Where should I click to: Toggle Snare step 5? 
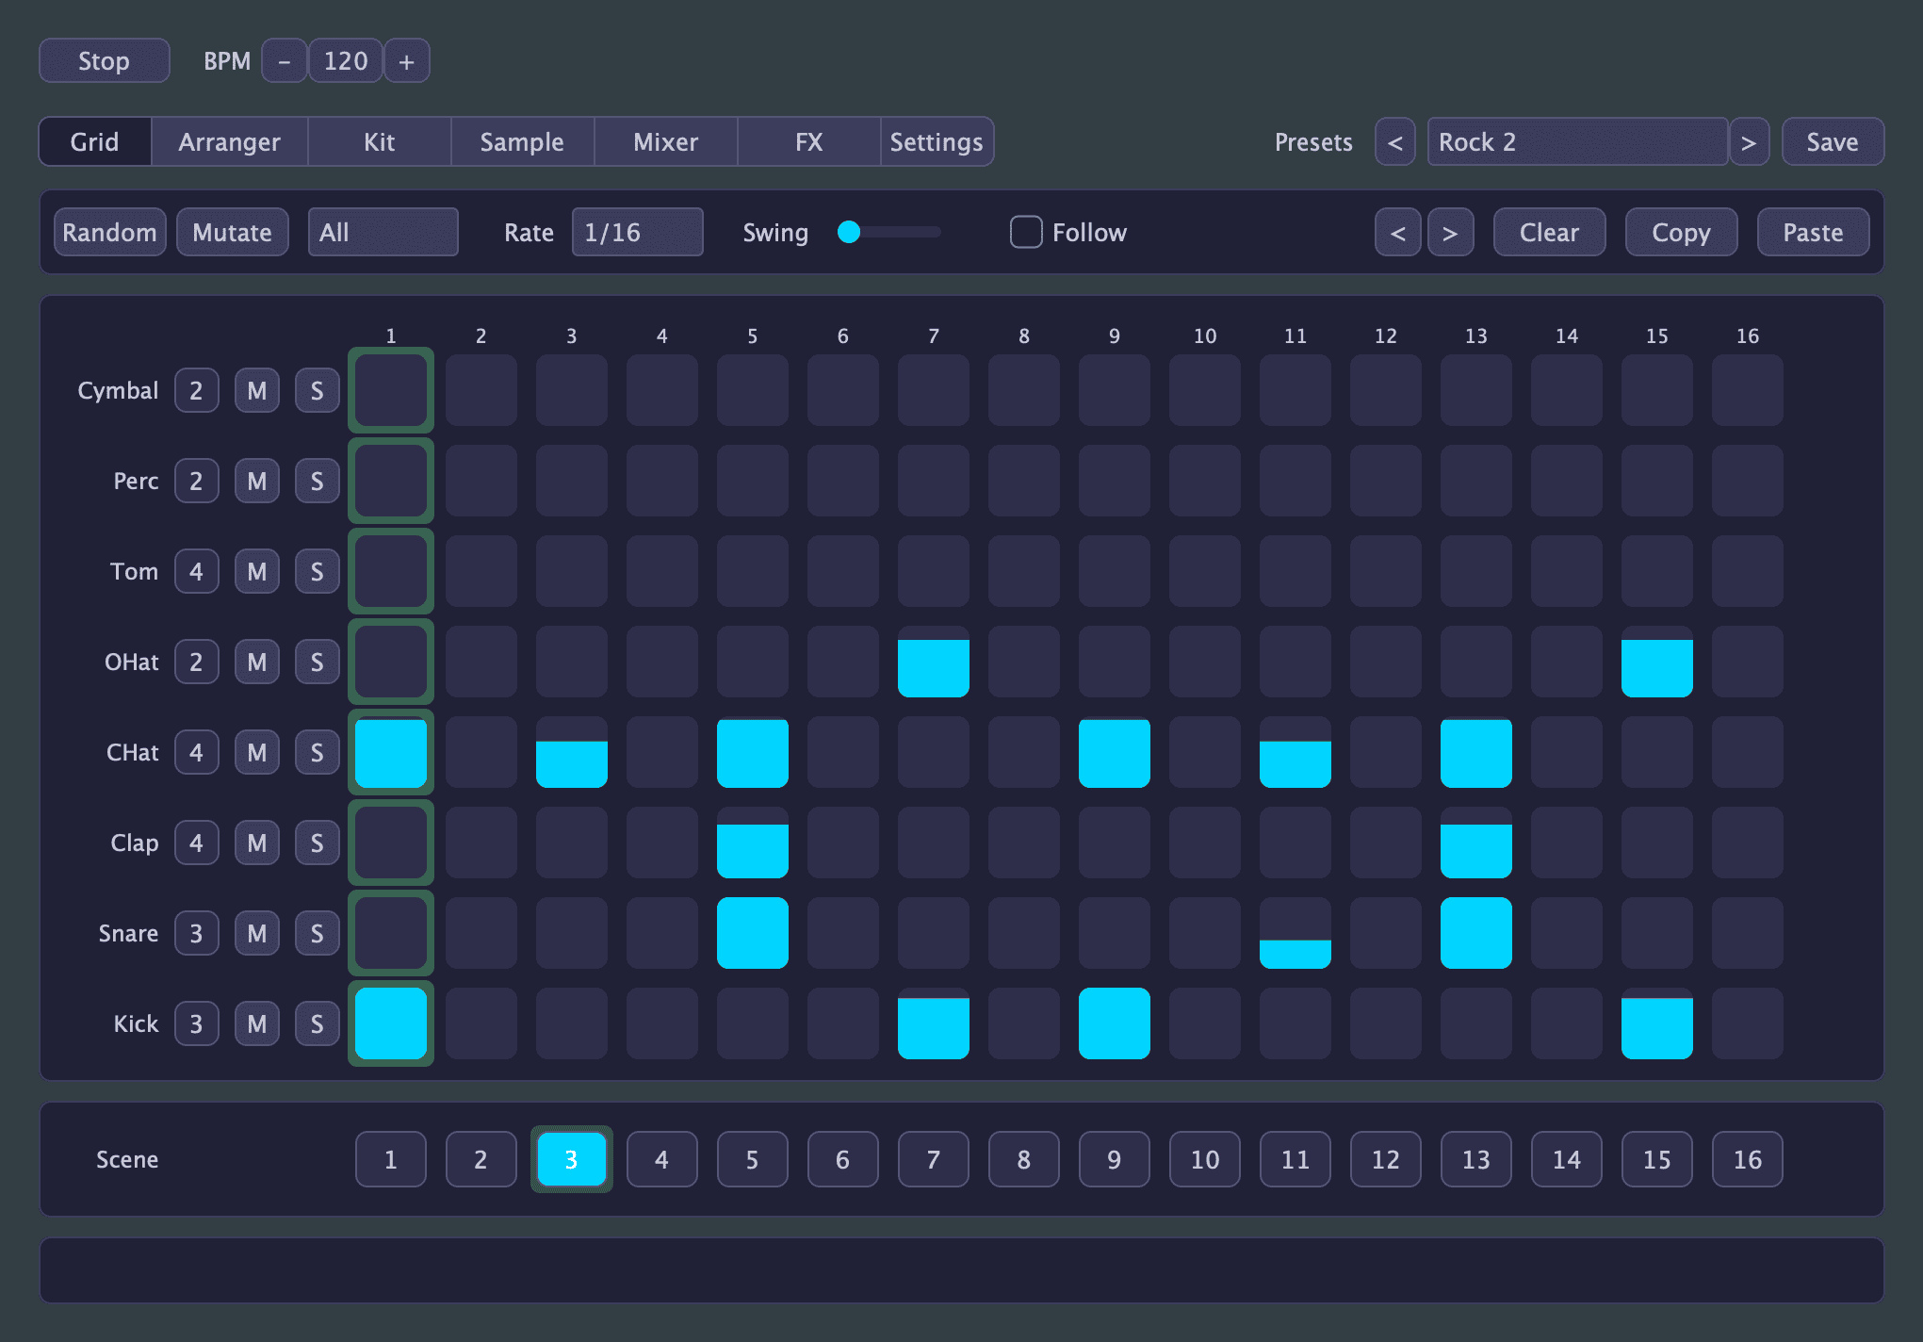click(753, 933)
